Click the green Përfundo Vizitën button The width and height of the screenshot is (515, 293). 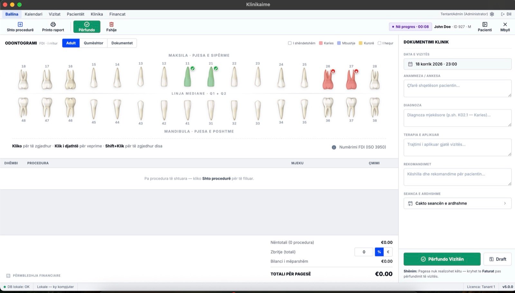442,259
